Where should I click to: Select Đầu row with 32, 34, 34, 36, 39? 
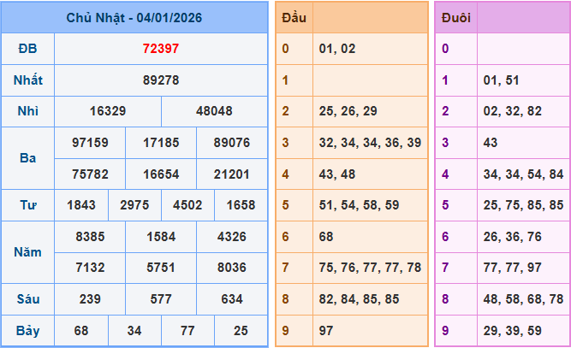click(x=369, y=143)
